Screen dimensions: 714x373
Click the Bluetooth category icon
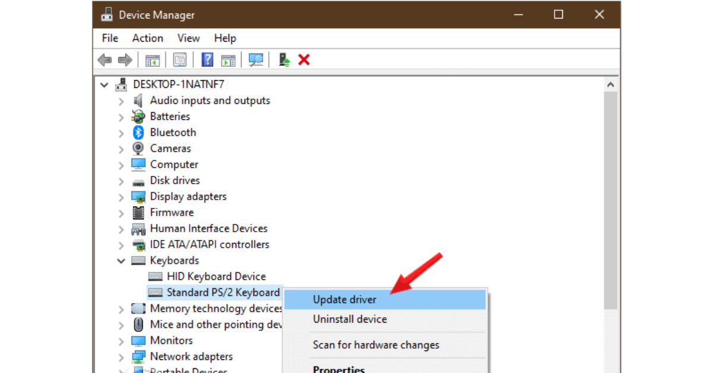(x=139, y=132)
